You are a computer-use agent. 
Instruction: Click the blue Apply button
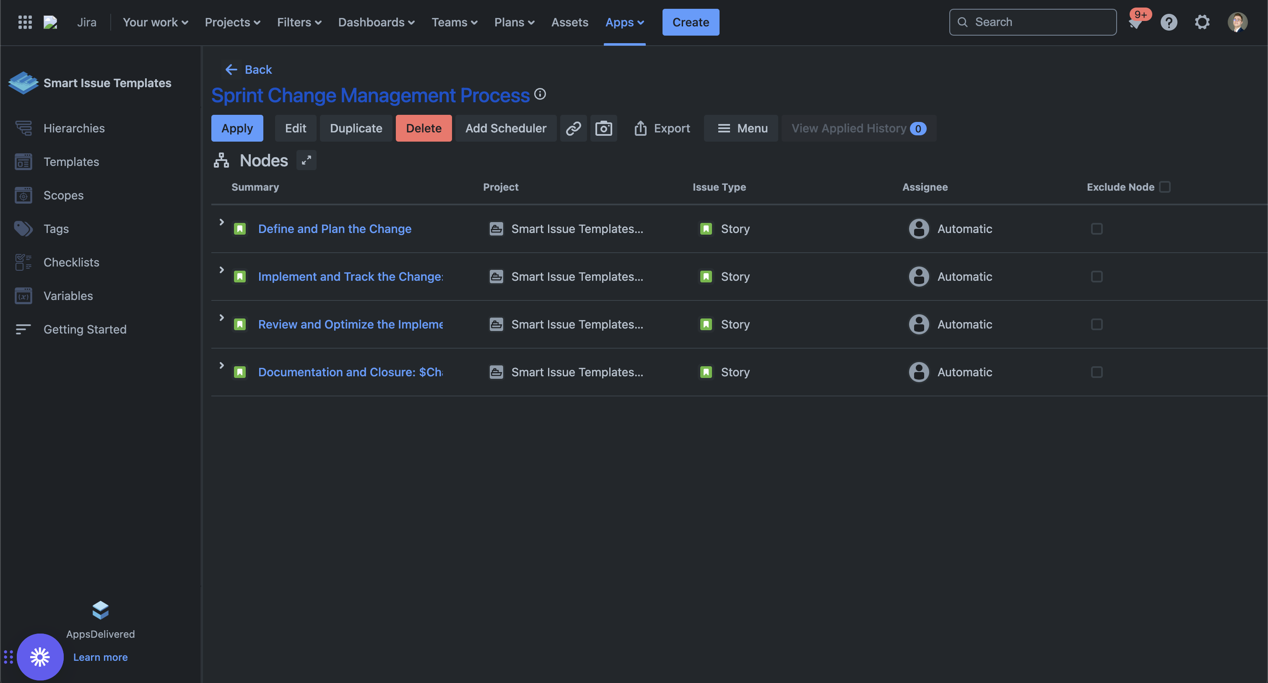tap(237, 128)
